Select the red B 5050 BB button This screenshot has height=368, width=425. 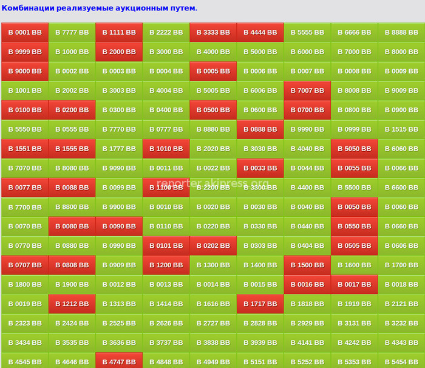(x=354, y=149)
